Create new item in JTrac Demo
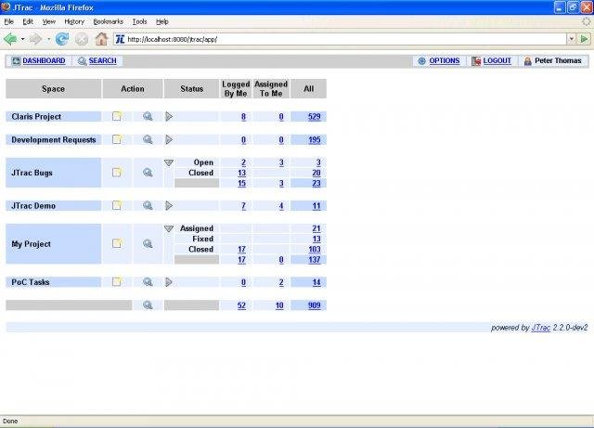 pyautogui.click(x=117, y=205)
